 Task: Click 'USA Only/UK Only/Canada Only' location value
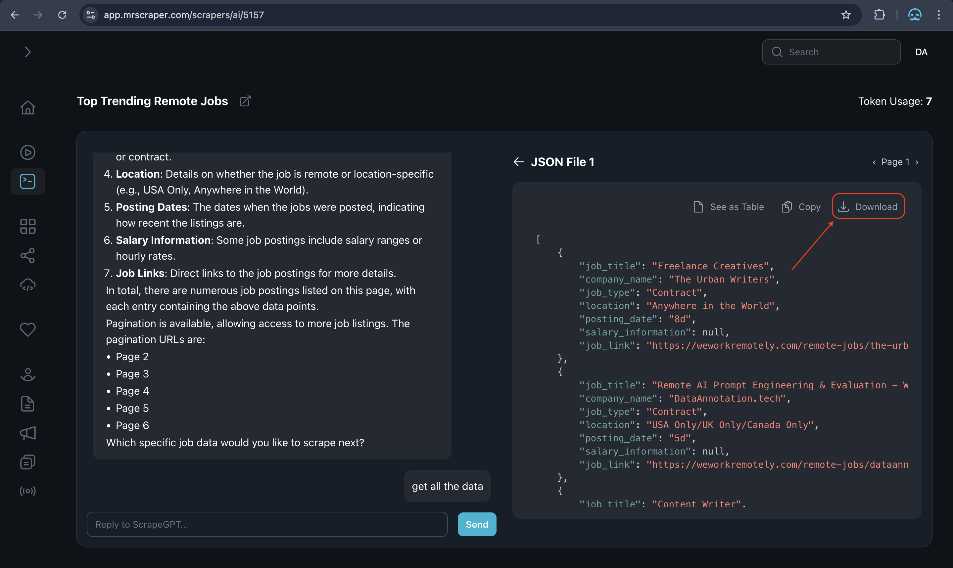point(729,425)
